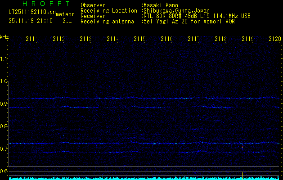Click the 2120 time marker

coord(274,39)
